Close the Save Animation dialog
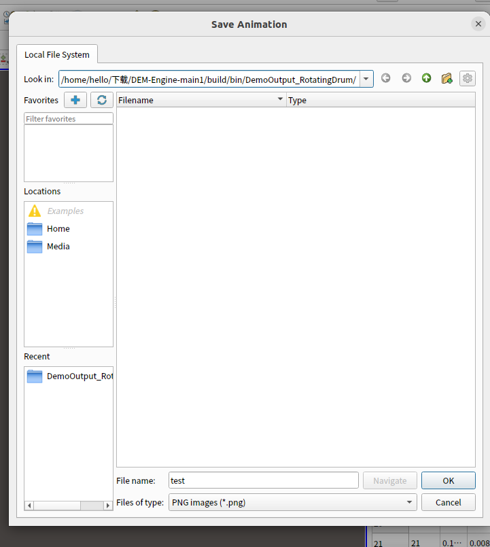Viewport: 490px width, 547px height. [x=478, y=24]
